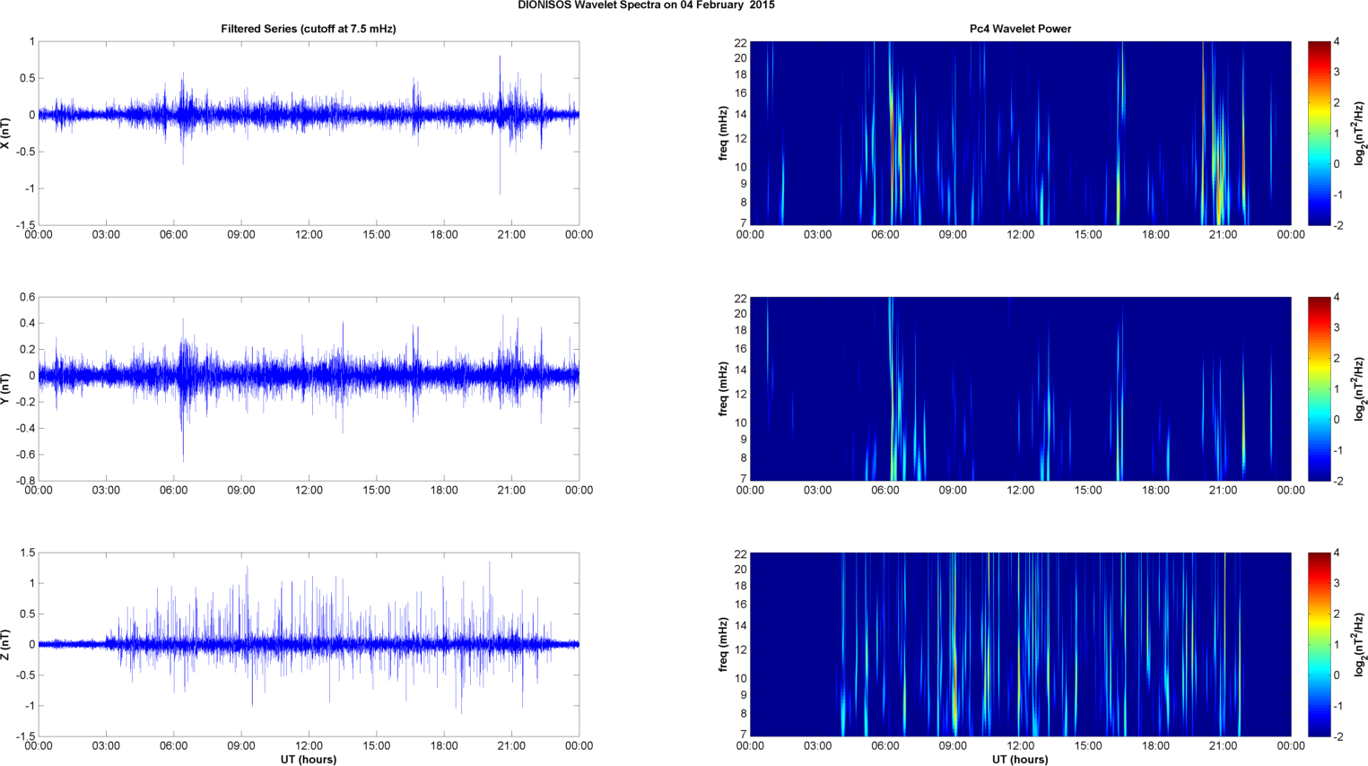Click '12:00' on the Y filtered series time axis
Screen dimensions: 1368x766
tap(309, 491)
